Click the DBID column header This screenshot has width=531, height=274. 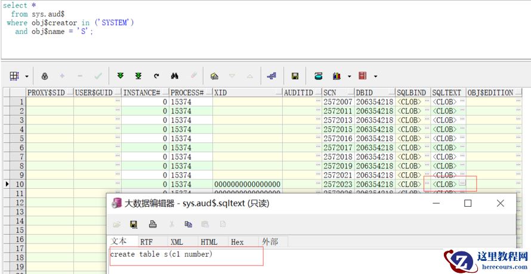tap(375, 93)
